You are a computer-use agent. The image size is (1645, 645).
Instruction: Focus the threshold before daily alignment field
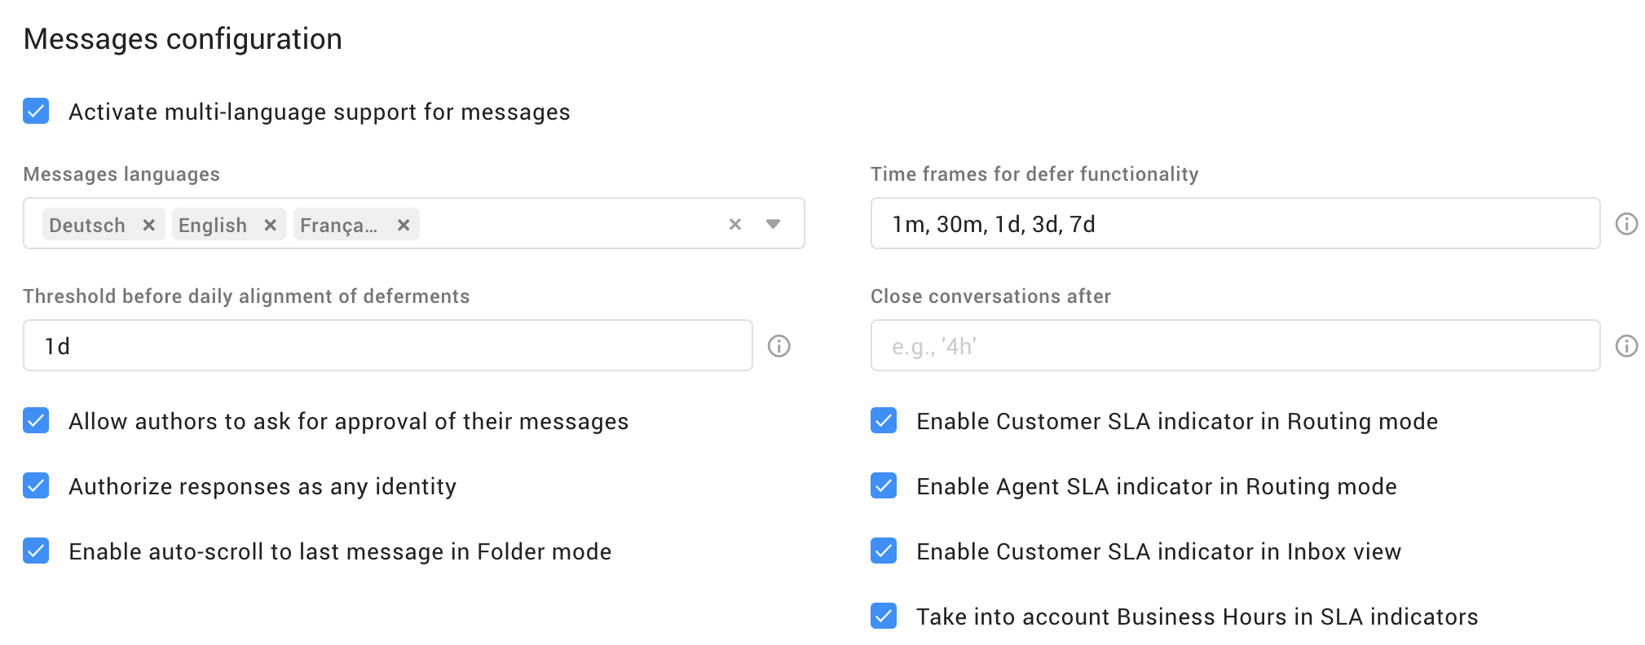387,346
